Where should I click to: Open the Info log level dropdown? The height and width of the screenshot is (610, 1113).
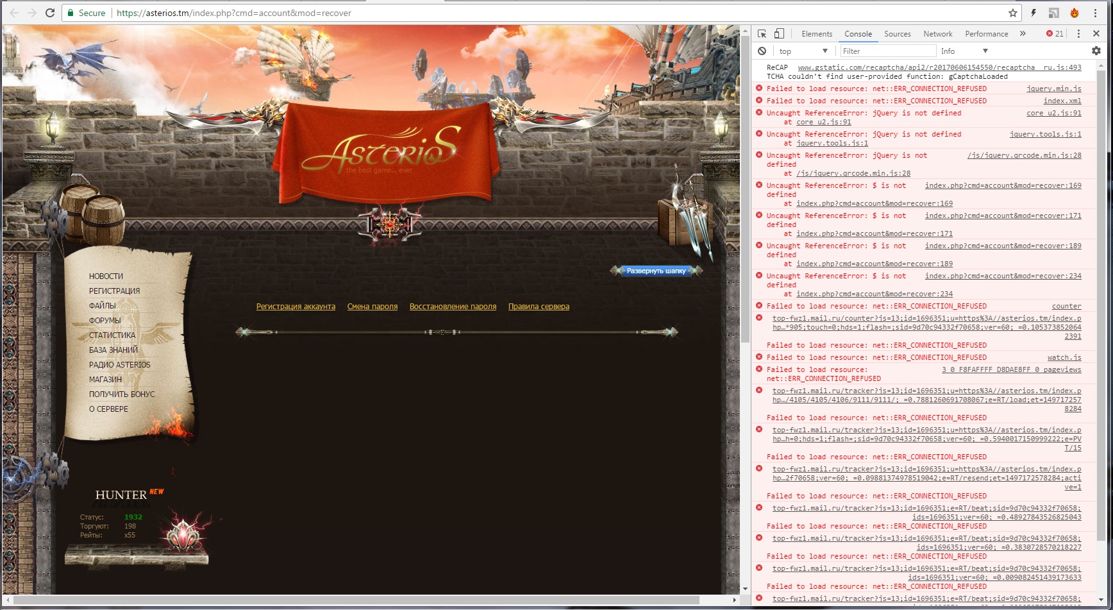click(964, 51)
